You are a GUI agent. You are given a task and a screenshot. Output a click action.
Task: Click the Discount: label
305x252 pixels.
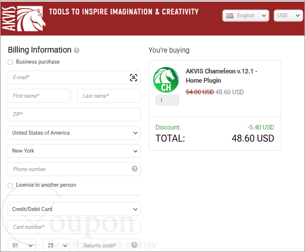coord(168,127)
